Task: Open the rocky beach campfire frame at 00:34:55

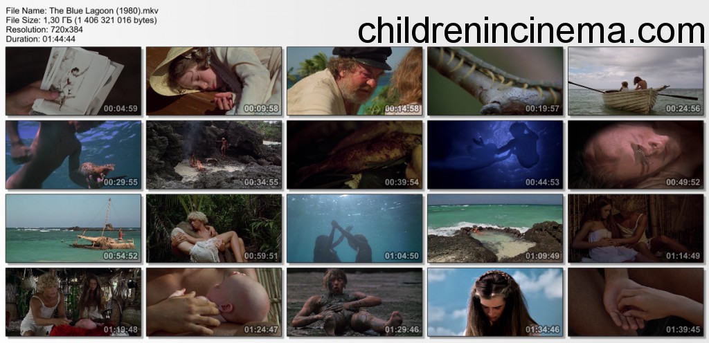Action: tap(214, 154)
